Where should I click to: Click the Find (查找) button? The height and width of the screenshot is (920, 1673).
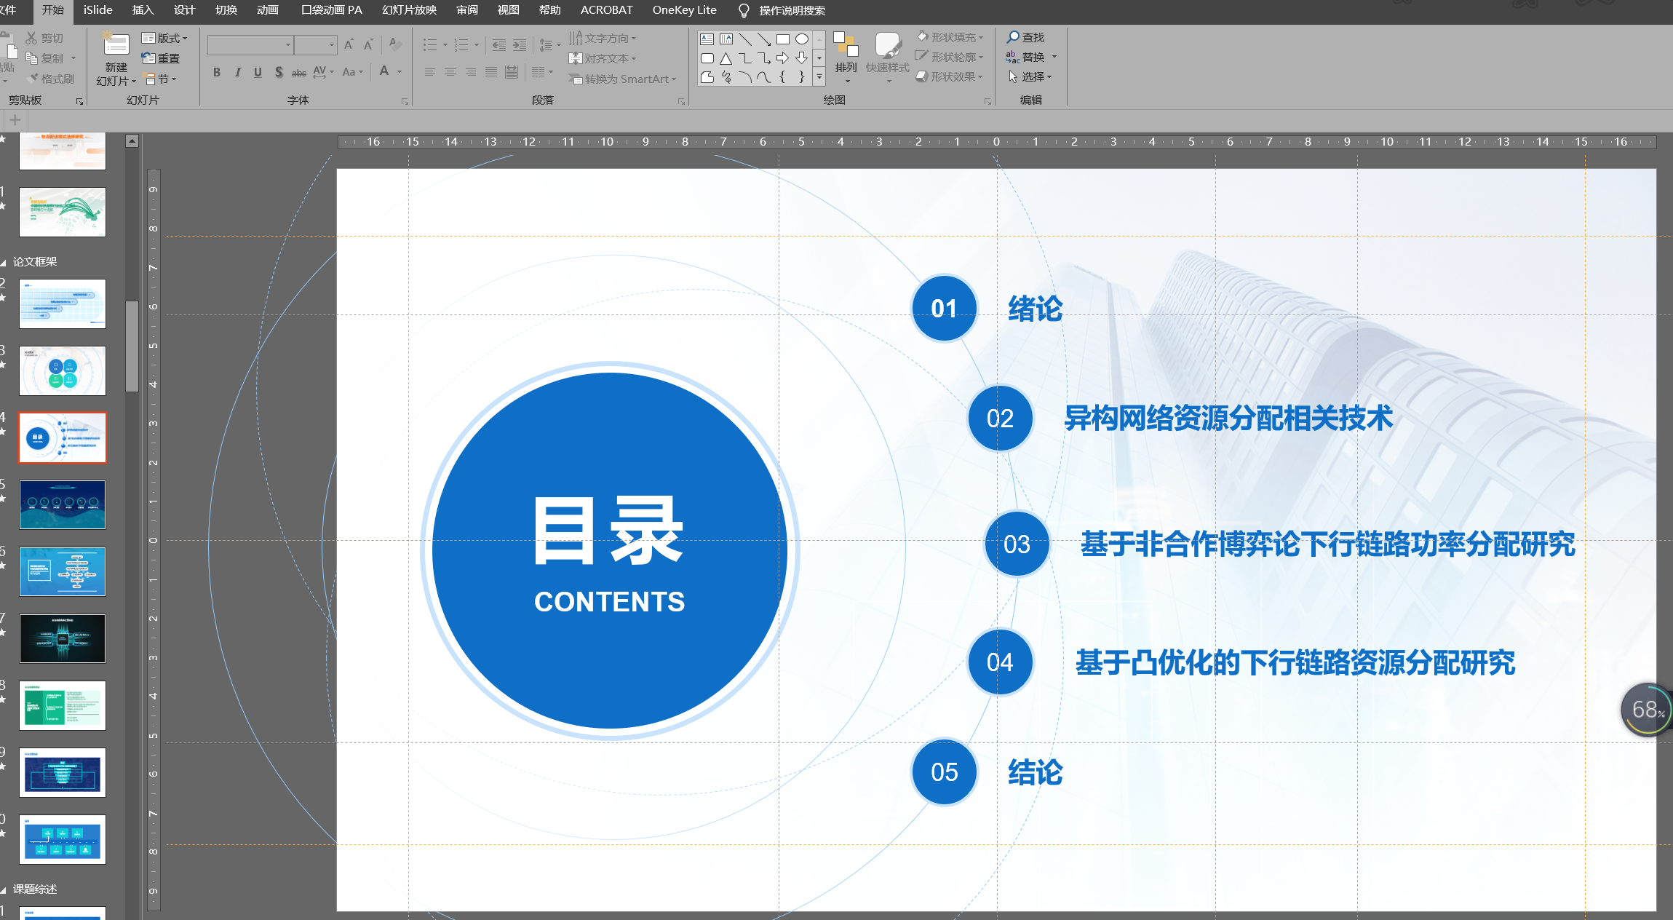(1025, 37)
